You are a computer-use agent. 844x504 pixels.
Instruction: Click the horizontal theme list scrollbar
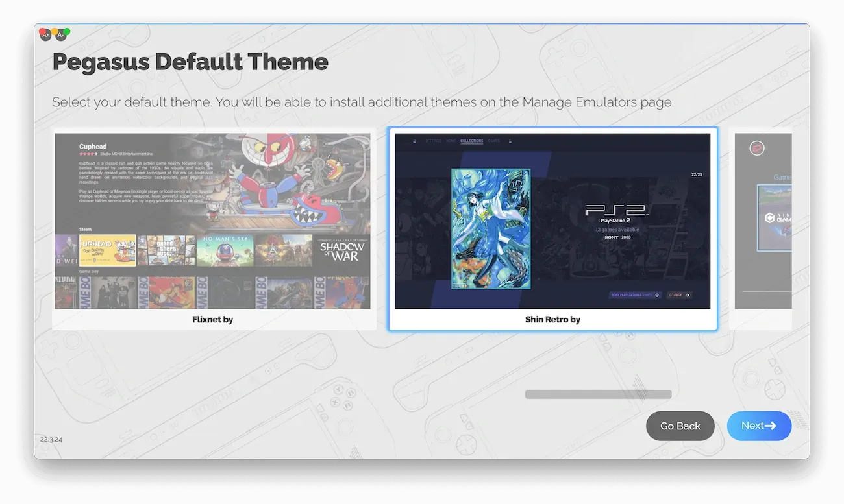[x=598, y=394]
